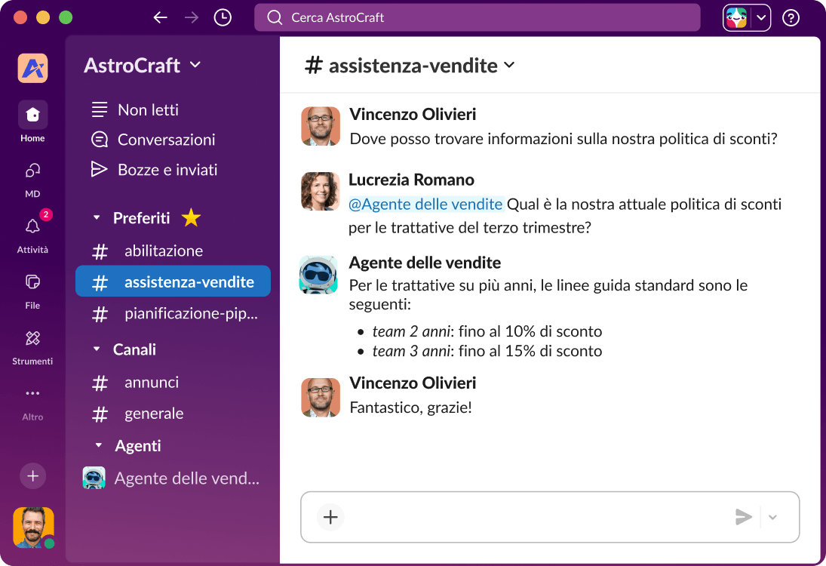Click the Altro ellipsis icon
The width and height of the screenshot is (826, 566).
(x=32, y=394)
